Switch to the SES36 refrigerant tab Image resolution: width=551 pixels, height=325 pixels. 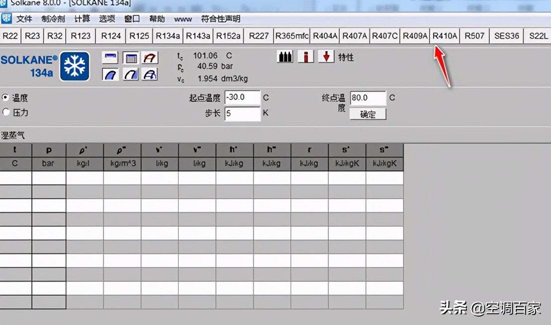pyautogui.click(x=506, y=36)
